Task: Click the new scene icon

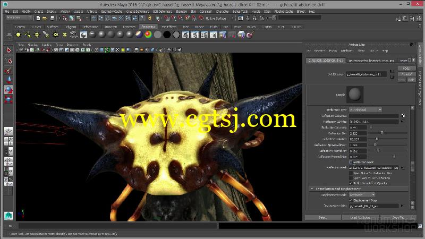Action: pyautogui.click(x=38, y=18)
